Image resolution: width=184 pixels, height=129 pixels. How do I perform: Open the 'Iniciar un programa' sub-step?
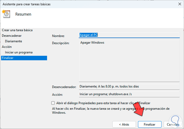[x=19, y=52]
